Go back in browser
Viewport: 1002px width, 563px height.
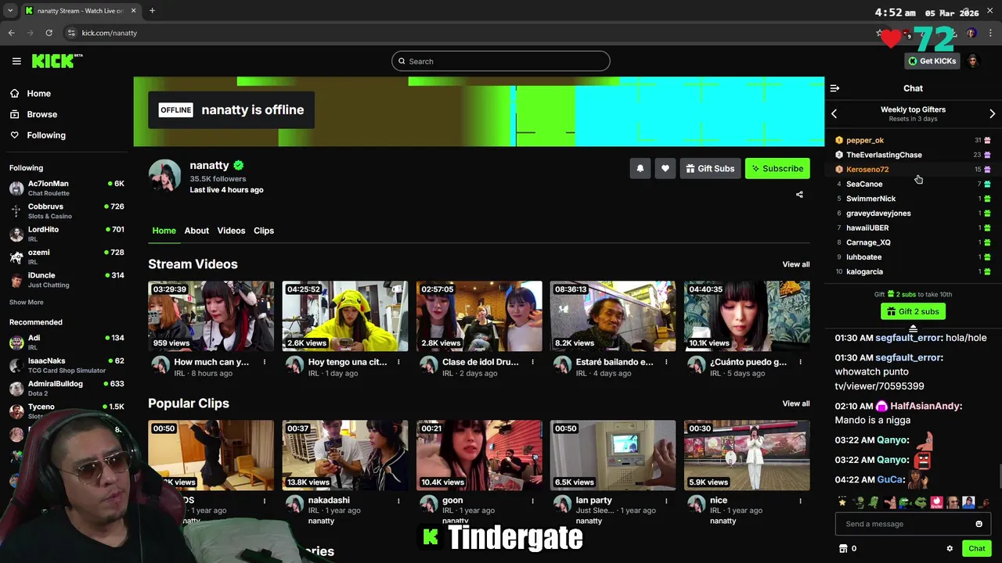click(x=12, y=33)
